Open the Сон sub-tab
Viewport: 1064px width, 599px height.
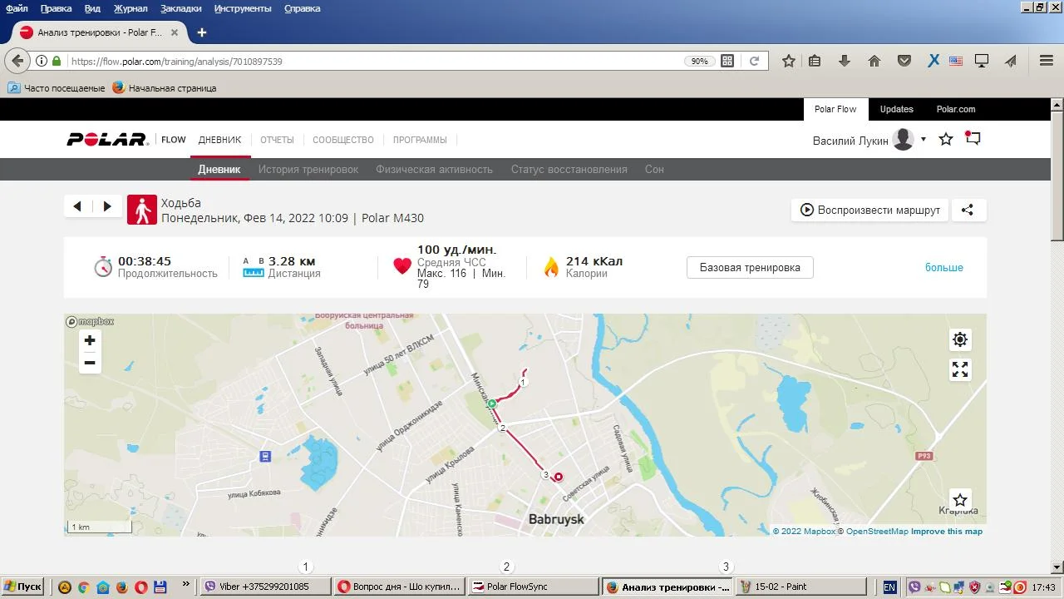pyautogui.click(x=654, y=169)
